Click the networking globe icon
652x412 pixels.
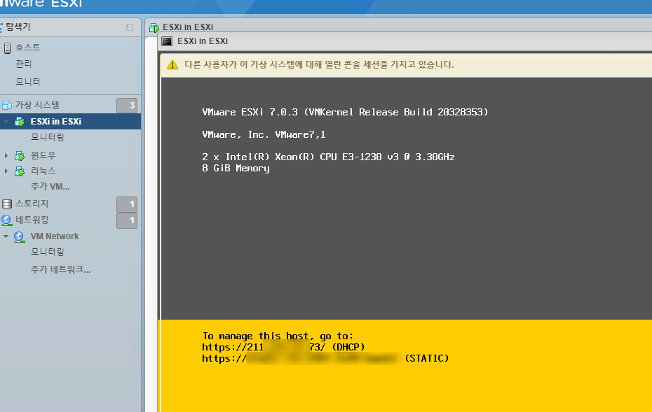[6, 220]
